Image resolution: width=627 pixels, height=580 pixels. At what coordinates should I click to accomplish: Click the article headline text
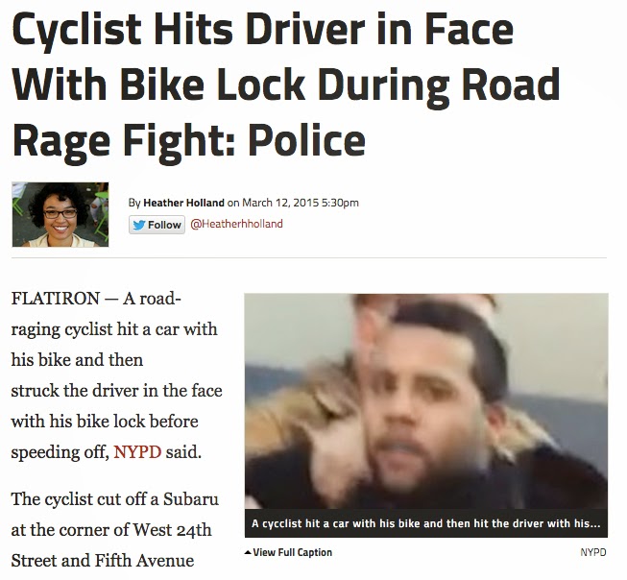286,85
